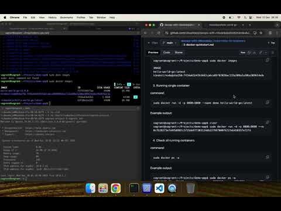Open edit options dropdown arrow
This screenshot has width=281, height=211.
[266, 53]
